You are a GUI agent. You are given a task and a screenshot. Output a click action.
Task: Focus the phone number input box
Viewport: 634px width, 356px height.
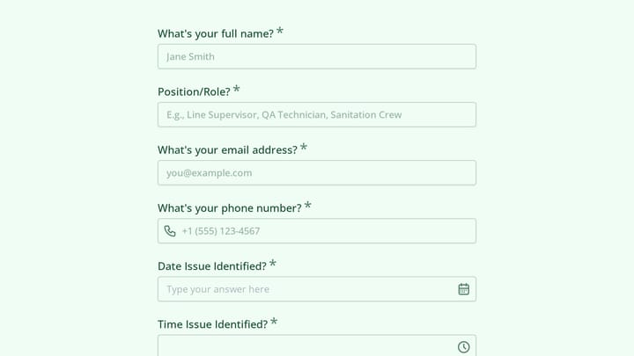317,231
